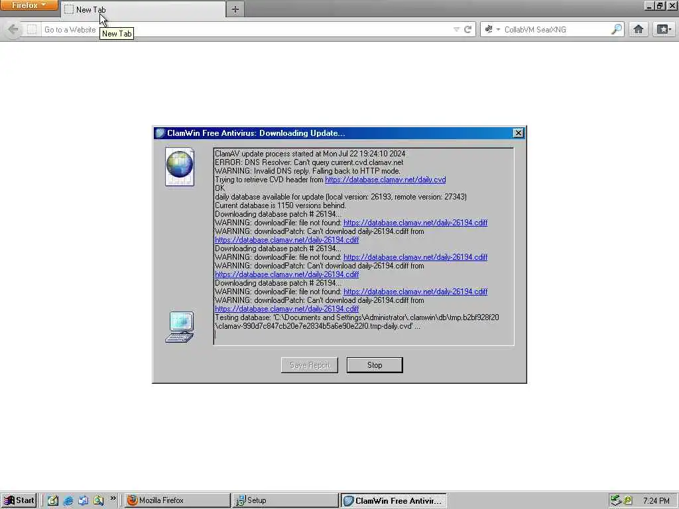Click the CollabVM SearXNG search field
The height and width of the screenshot is (509, 679).
click(x=556, y=29)
